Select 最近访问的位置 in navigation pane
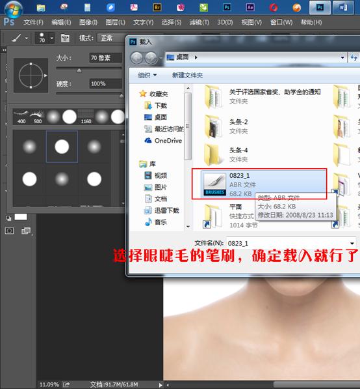360x389 pixels. click(164, 129)
